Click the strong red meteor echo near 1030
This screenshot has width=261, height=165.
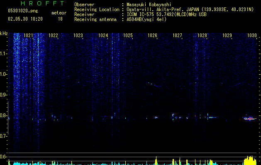click(250, 118)
